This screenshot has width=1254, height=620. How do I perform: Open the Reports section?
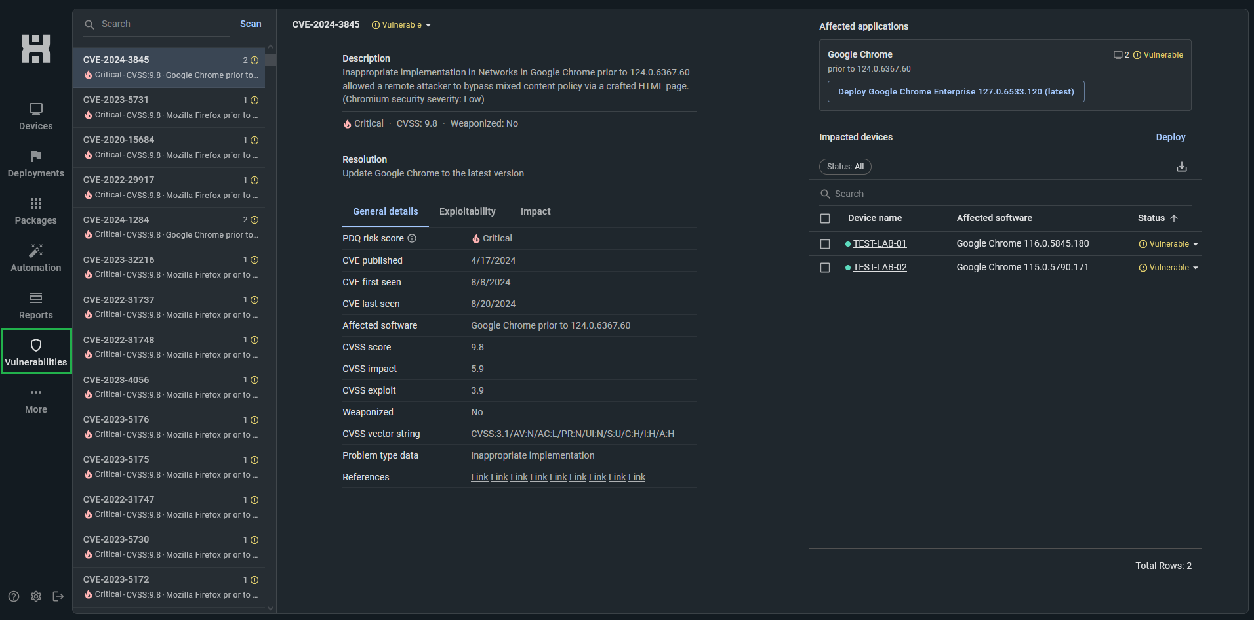pos(36,306)
